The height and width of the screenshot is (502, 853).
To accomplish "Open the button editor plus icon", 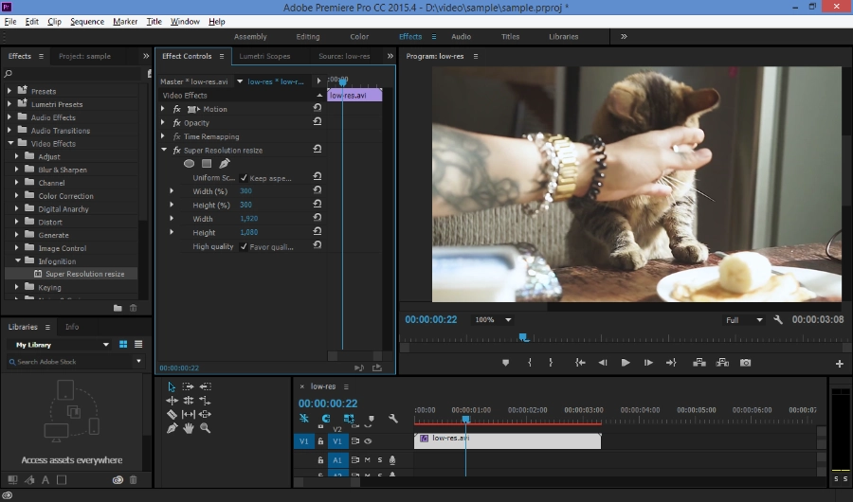I will 840,364.
